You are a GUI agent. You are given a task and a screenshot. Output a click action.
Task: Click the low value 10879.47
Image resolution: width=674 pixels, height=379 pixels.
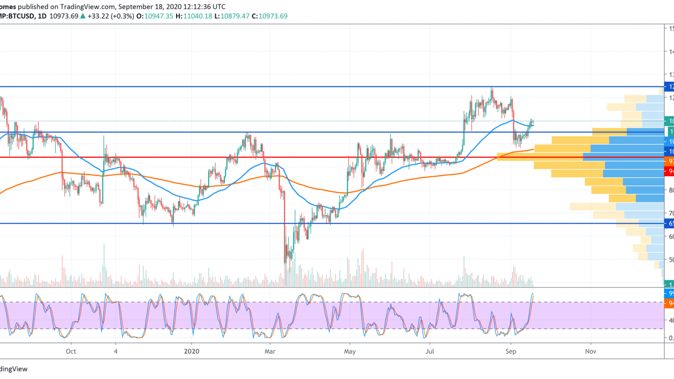(x=235, y=16)
